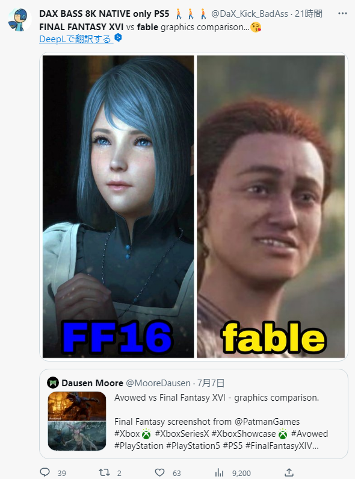Screen dimensions: 355x479
Task: Click the DeepL logo badge icon
Action: (x=118, y=38)
